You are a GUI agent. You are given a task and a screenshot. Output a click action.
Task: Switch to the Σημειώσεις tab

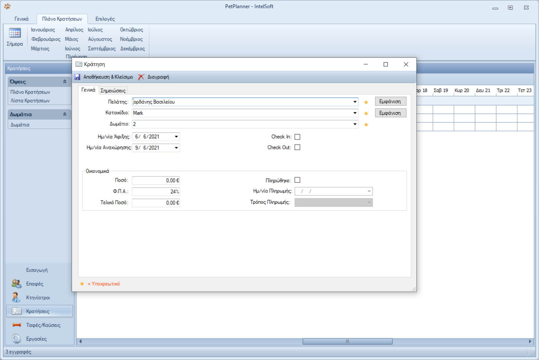tap(113, 91)
